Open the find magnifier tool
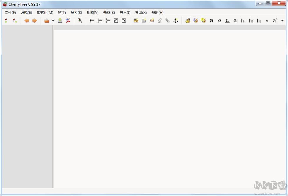Image resolution: width=288 pixels, height=196 pixels. click(80, 21)
